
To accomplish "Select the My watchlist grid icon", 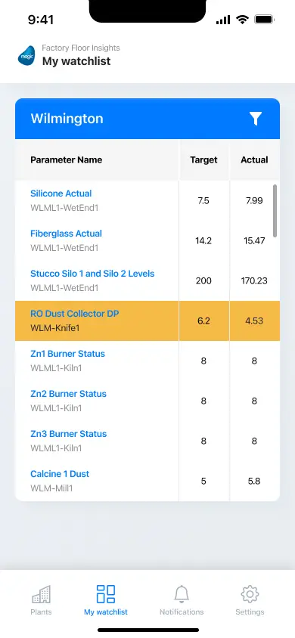I will [x=106, y=594].
